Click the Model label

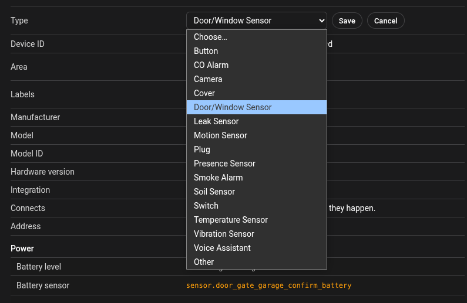[x=22, y=135]
